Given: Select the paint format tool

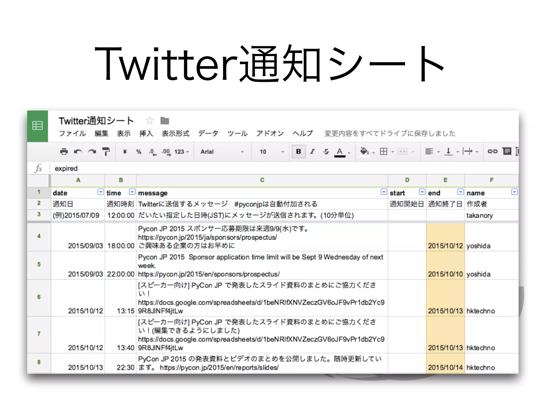Looking at the screenshot, I should pyautogui.click(x=106, y=152).
